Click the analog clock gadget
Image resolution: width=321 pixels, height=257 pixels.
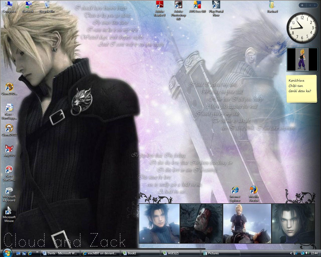[x=302, y=28]
